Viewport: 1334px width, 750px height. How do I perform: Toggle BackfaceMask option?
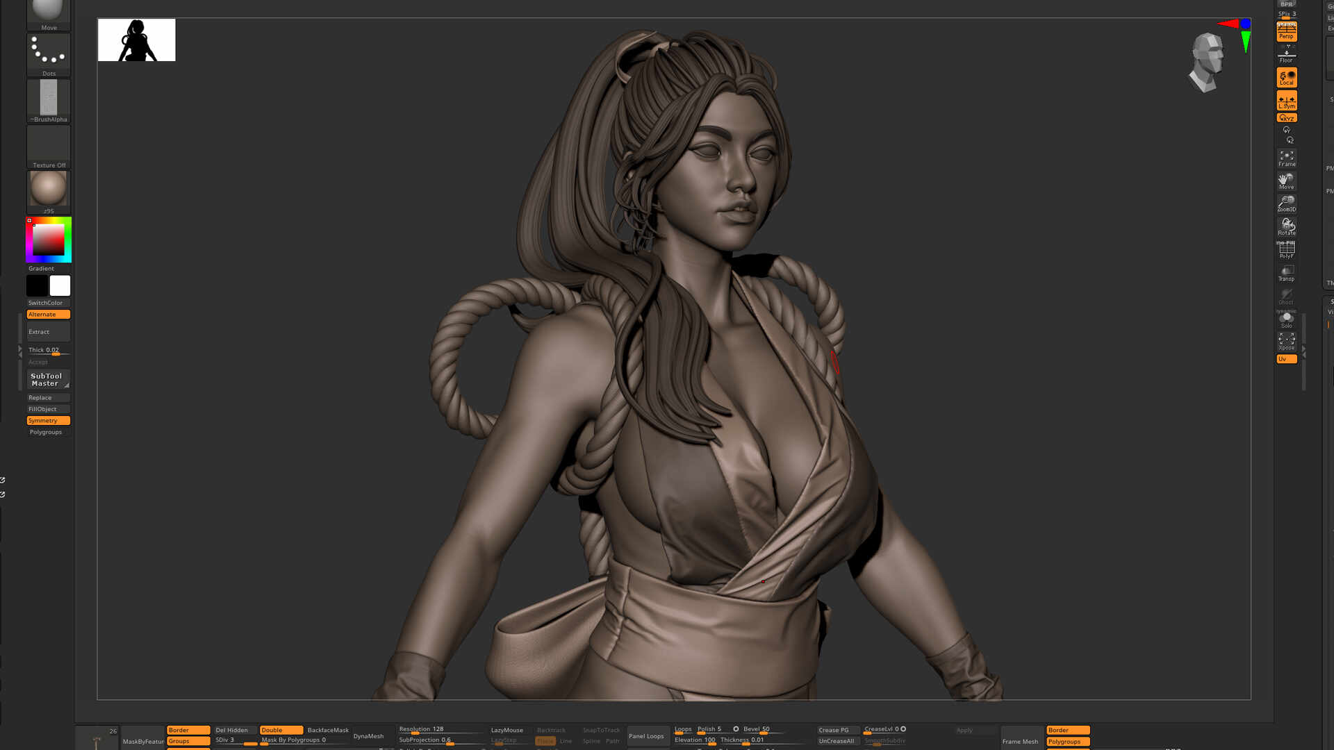pos(328,730)
